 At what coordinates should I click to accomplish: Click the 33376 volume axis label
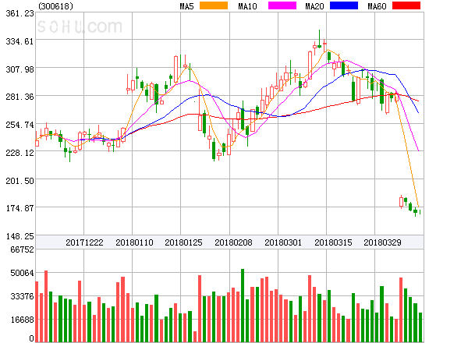[x=22, y=296]
